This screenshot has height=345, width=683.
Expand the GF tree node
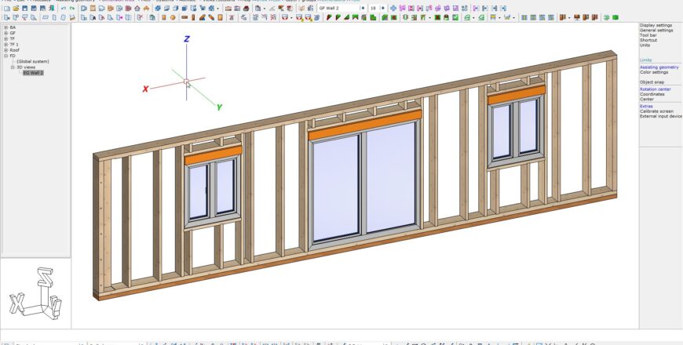[6, 33]
